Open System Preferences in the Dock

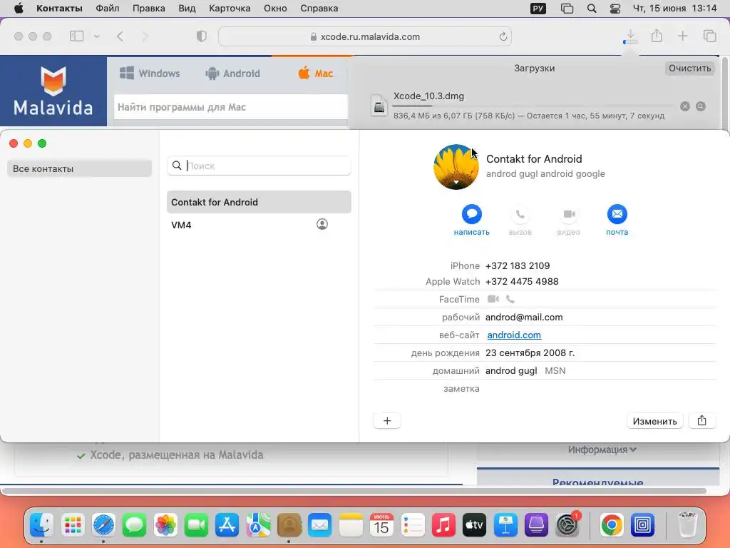tap(567, 526)
